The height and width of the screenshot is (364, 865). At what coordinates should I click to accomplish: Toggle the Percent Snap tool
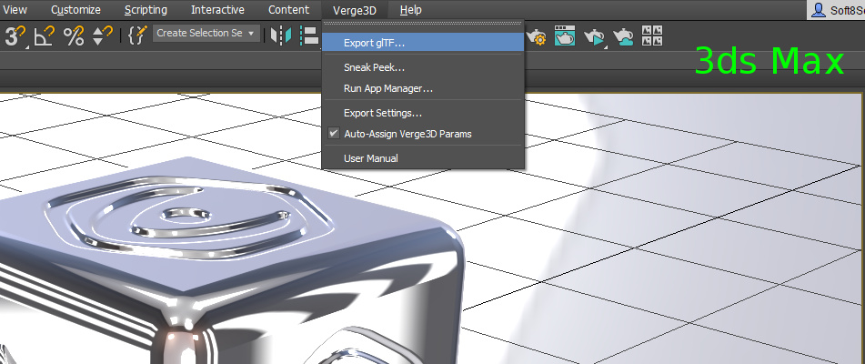click(x=74, y=35)
